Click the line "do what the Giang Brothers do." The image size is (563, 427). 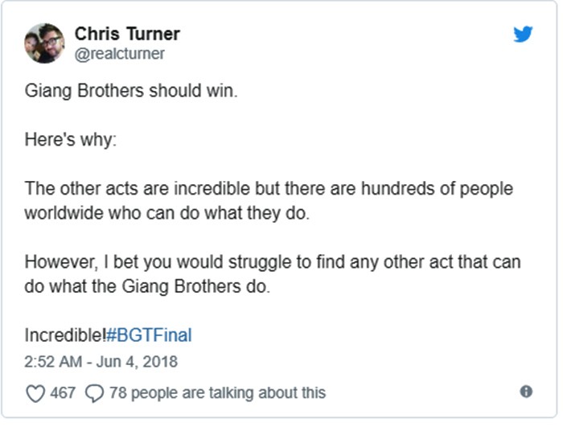point(147,286)
